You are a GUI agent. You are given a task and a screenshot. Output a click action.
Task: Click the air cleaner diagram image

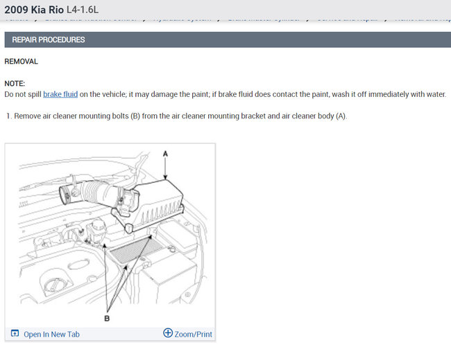pyautogui.click(x=110, y=235)
